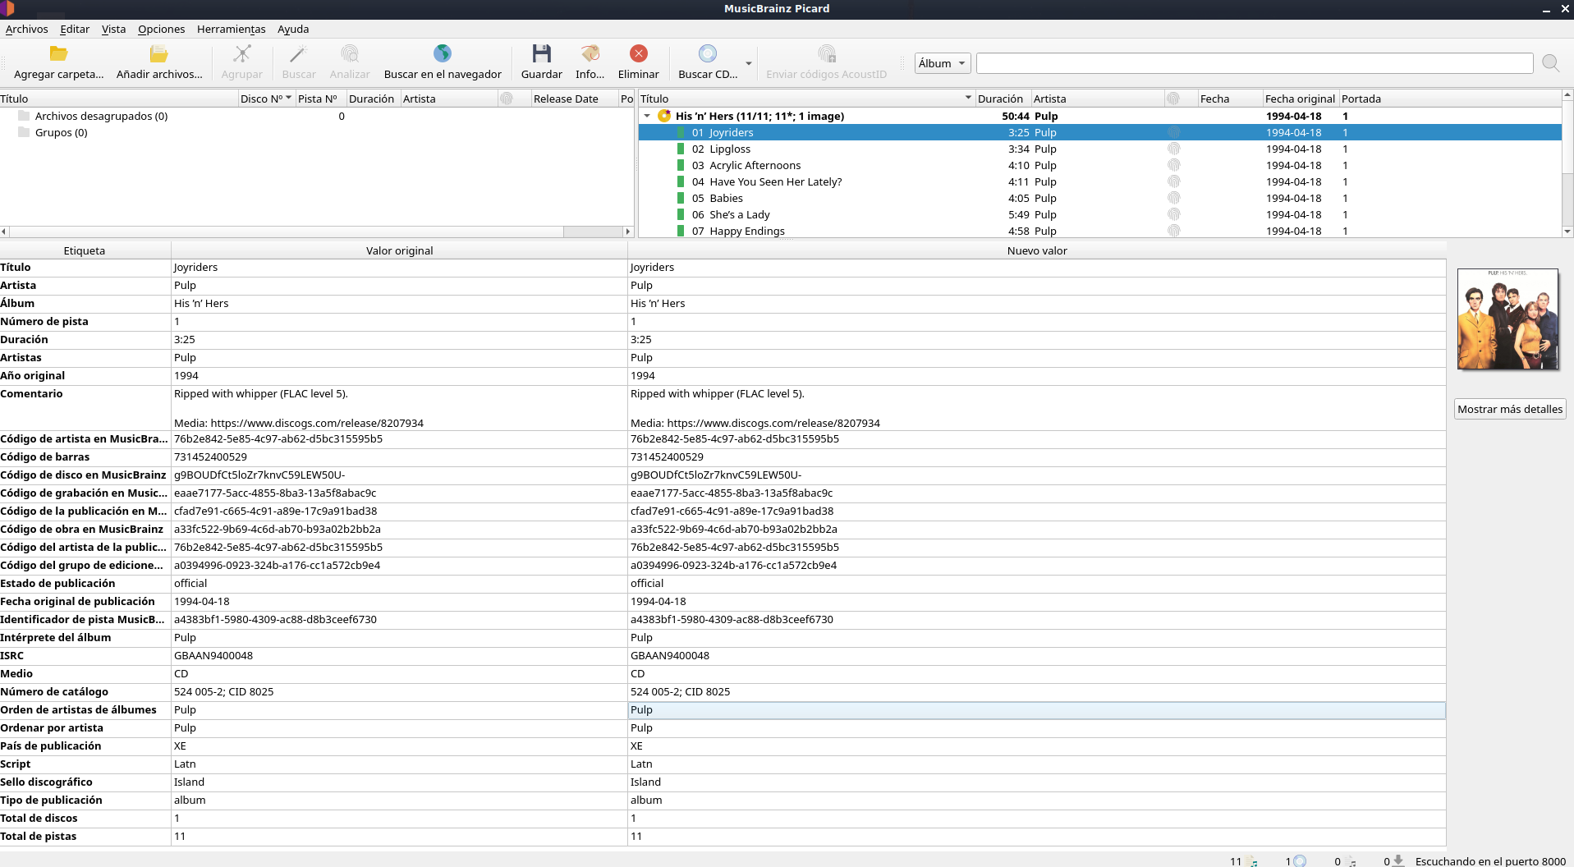1574x867 pixels.
Task: Open the Archivos menu
Action: pos(27,29)
